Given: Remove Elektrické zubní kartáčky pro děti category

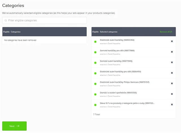Looking at the screenshot, I should coord(172,73).
